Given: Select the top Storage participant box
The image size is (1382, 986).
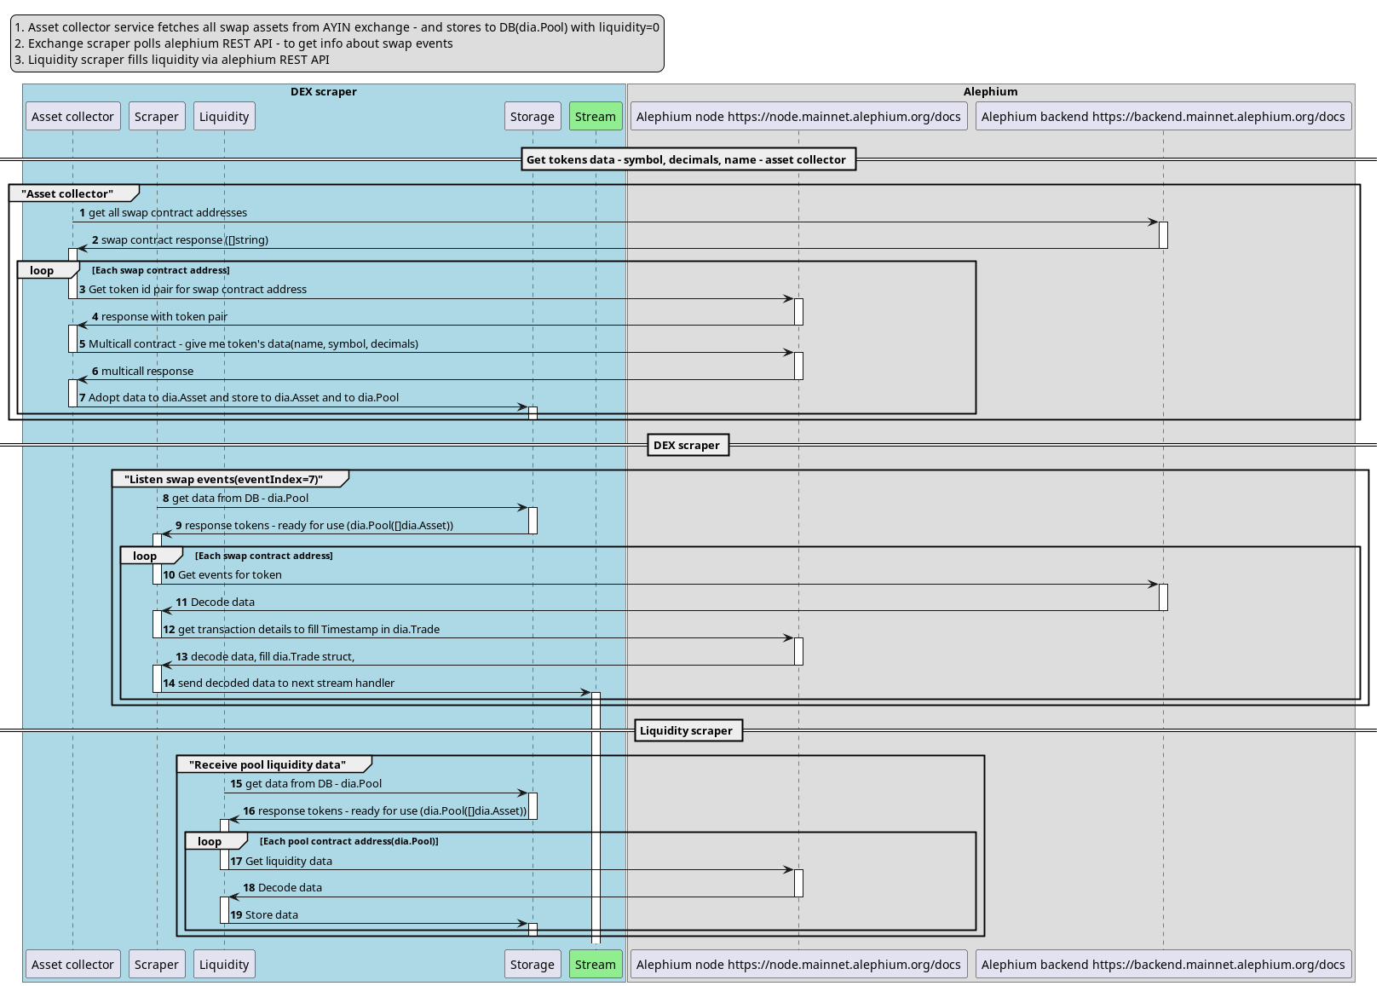Looking at the screenshot, I should (x=532, y=117).
